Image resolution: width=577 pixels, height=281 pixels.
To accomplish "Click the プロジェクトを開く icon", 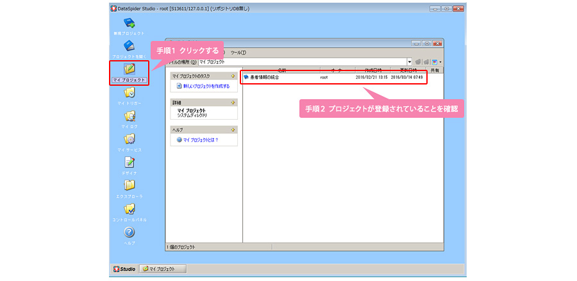I will [x=129, y=46].
